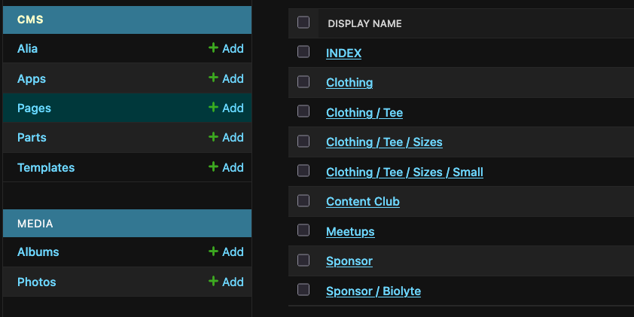Toggle the select-all checkbox in header
Screen dimensions: 634x317
click(303, 23)
